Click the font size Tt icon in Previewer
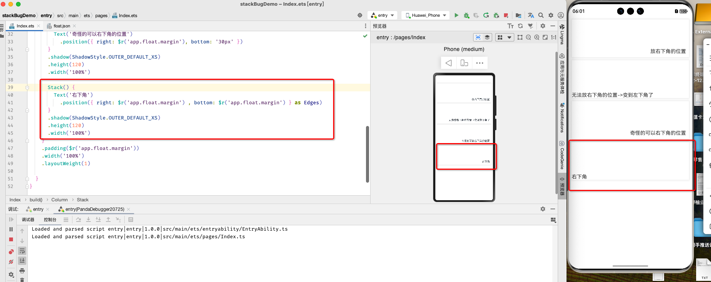The width and height of the screenshot is (711, 282). pyautogui.click(x=510, y=26)
